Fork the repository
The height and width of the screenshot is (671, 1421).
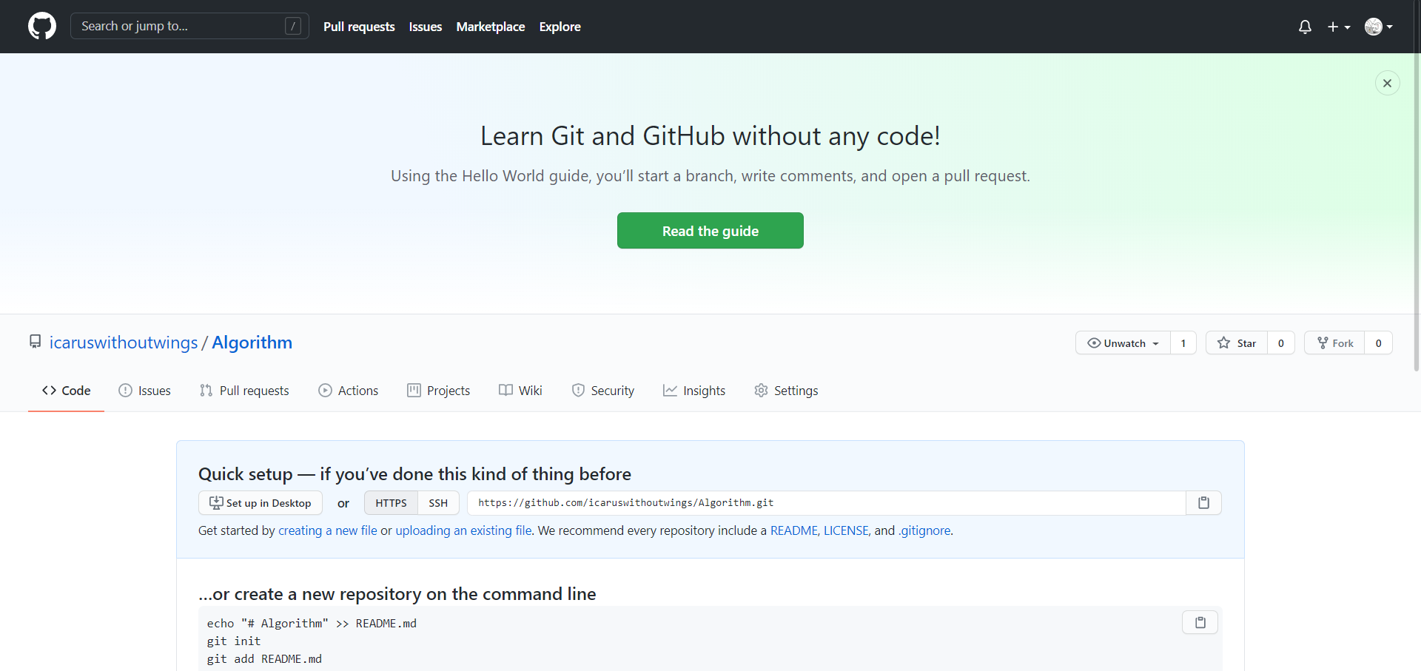[1334, 343]
